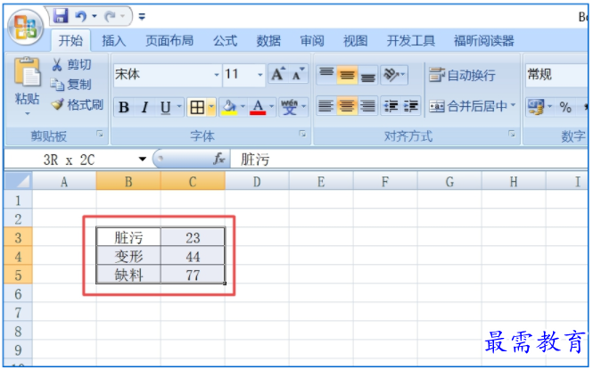Open the 审阅 tab
The height and width of the screenshot is (370, 593).
click(x=312, y=40)
